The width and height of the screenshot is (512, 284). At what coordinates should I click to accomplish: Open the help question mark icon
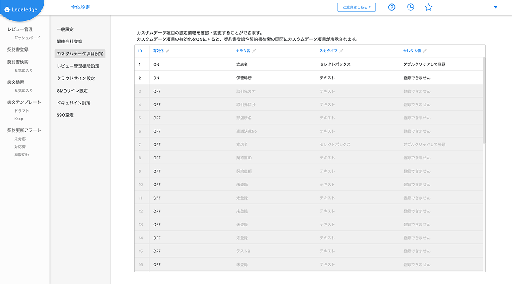point(391,7)
